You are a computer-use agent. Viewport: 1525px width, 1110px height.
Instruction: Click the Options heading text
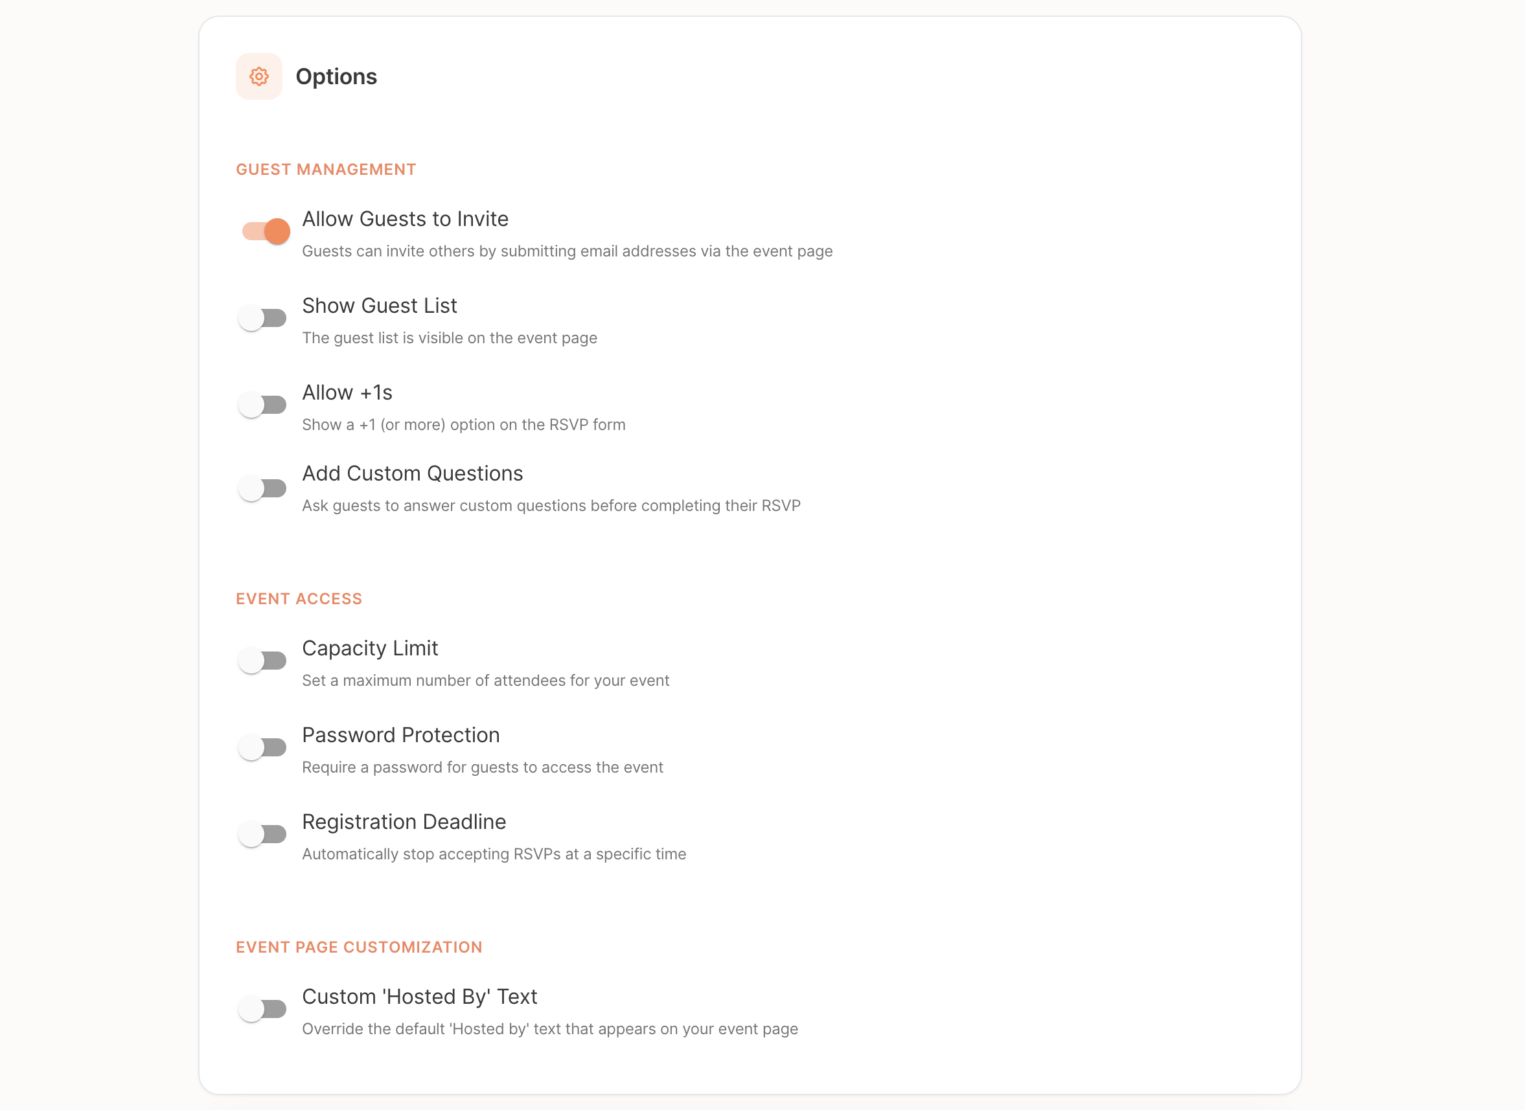(336, 76)
